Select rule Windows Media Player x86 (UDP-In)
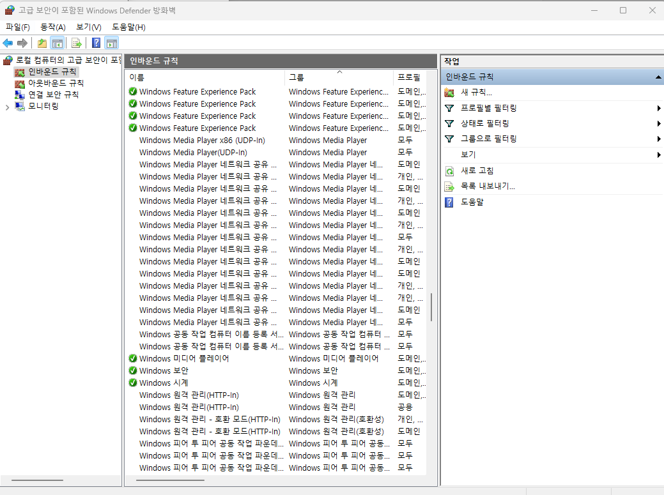 pos(202,141)
